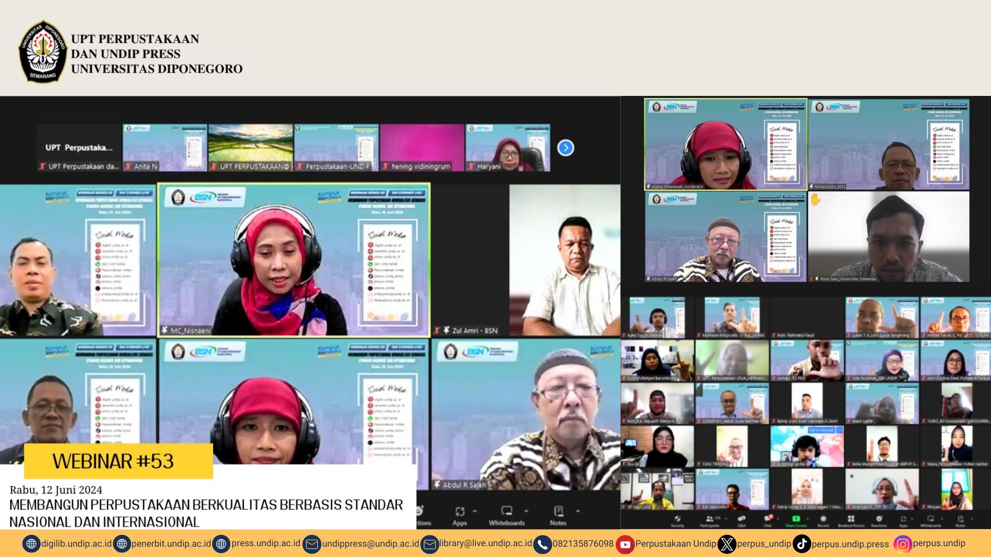This screenshot has height=557, width=991.
Task: Open Breakout Rooms icon
Action: click(x=851, y=519)
